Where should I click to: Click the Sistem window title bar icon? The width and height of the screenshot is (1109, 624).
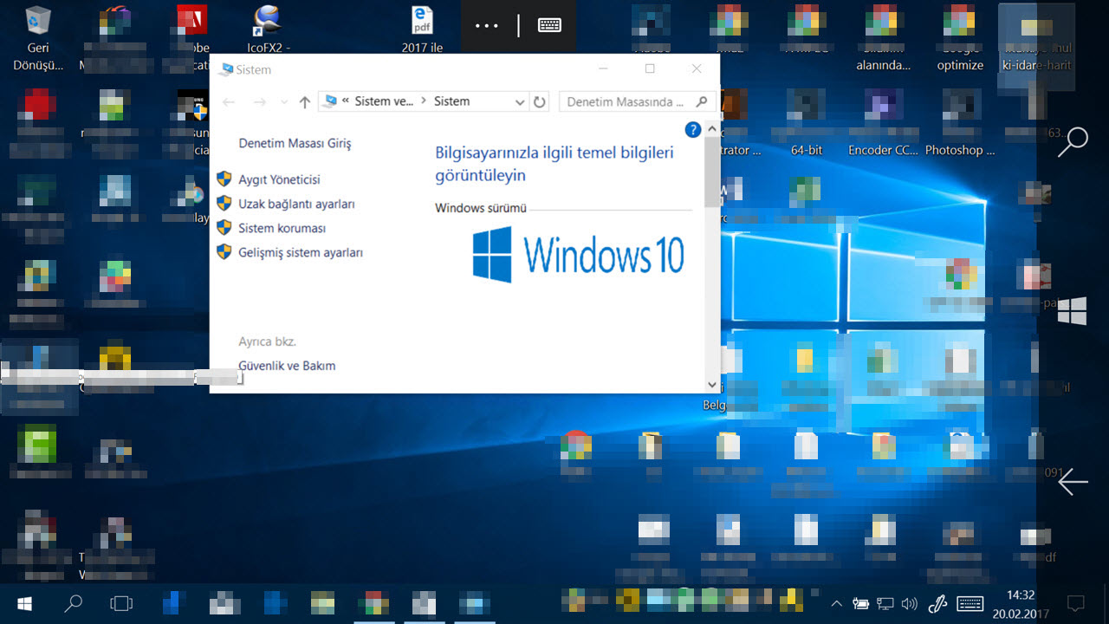click(227, 69)
